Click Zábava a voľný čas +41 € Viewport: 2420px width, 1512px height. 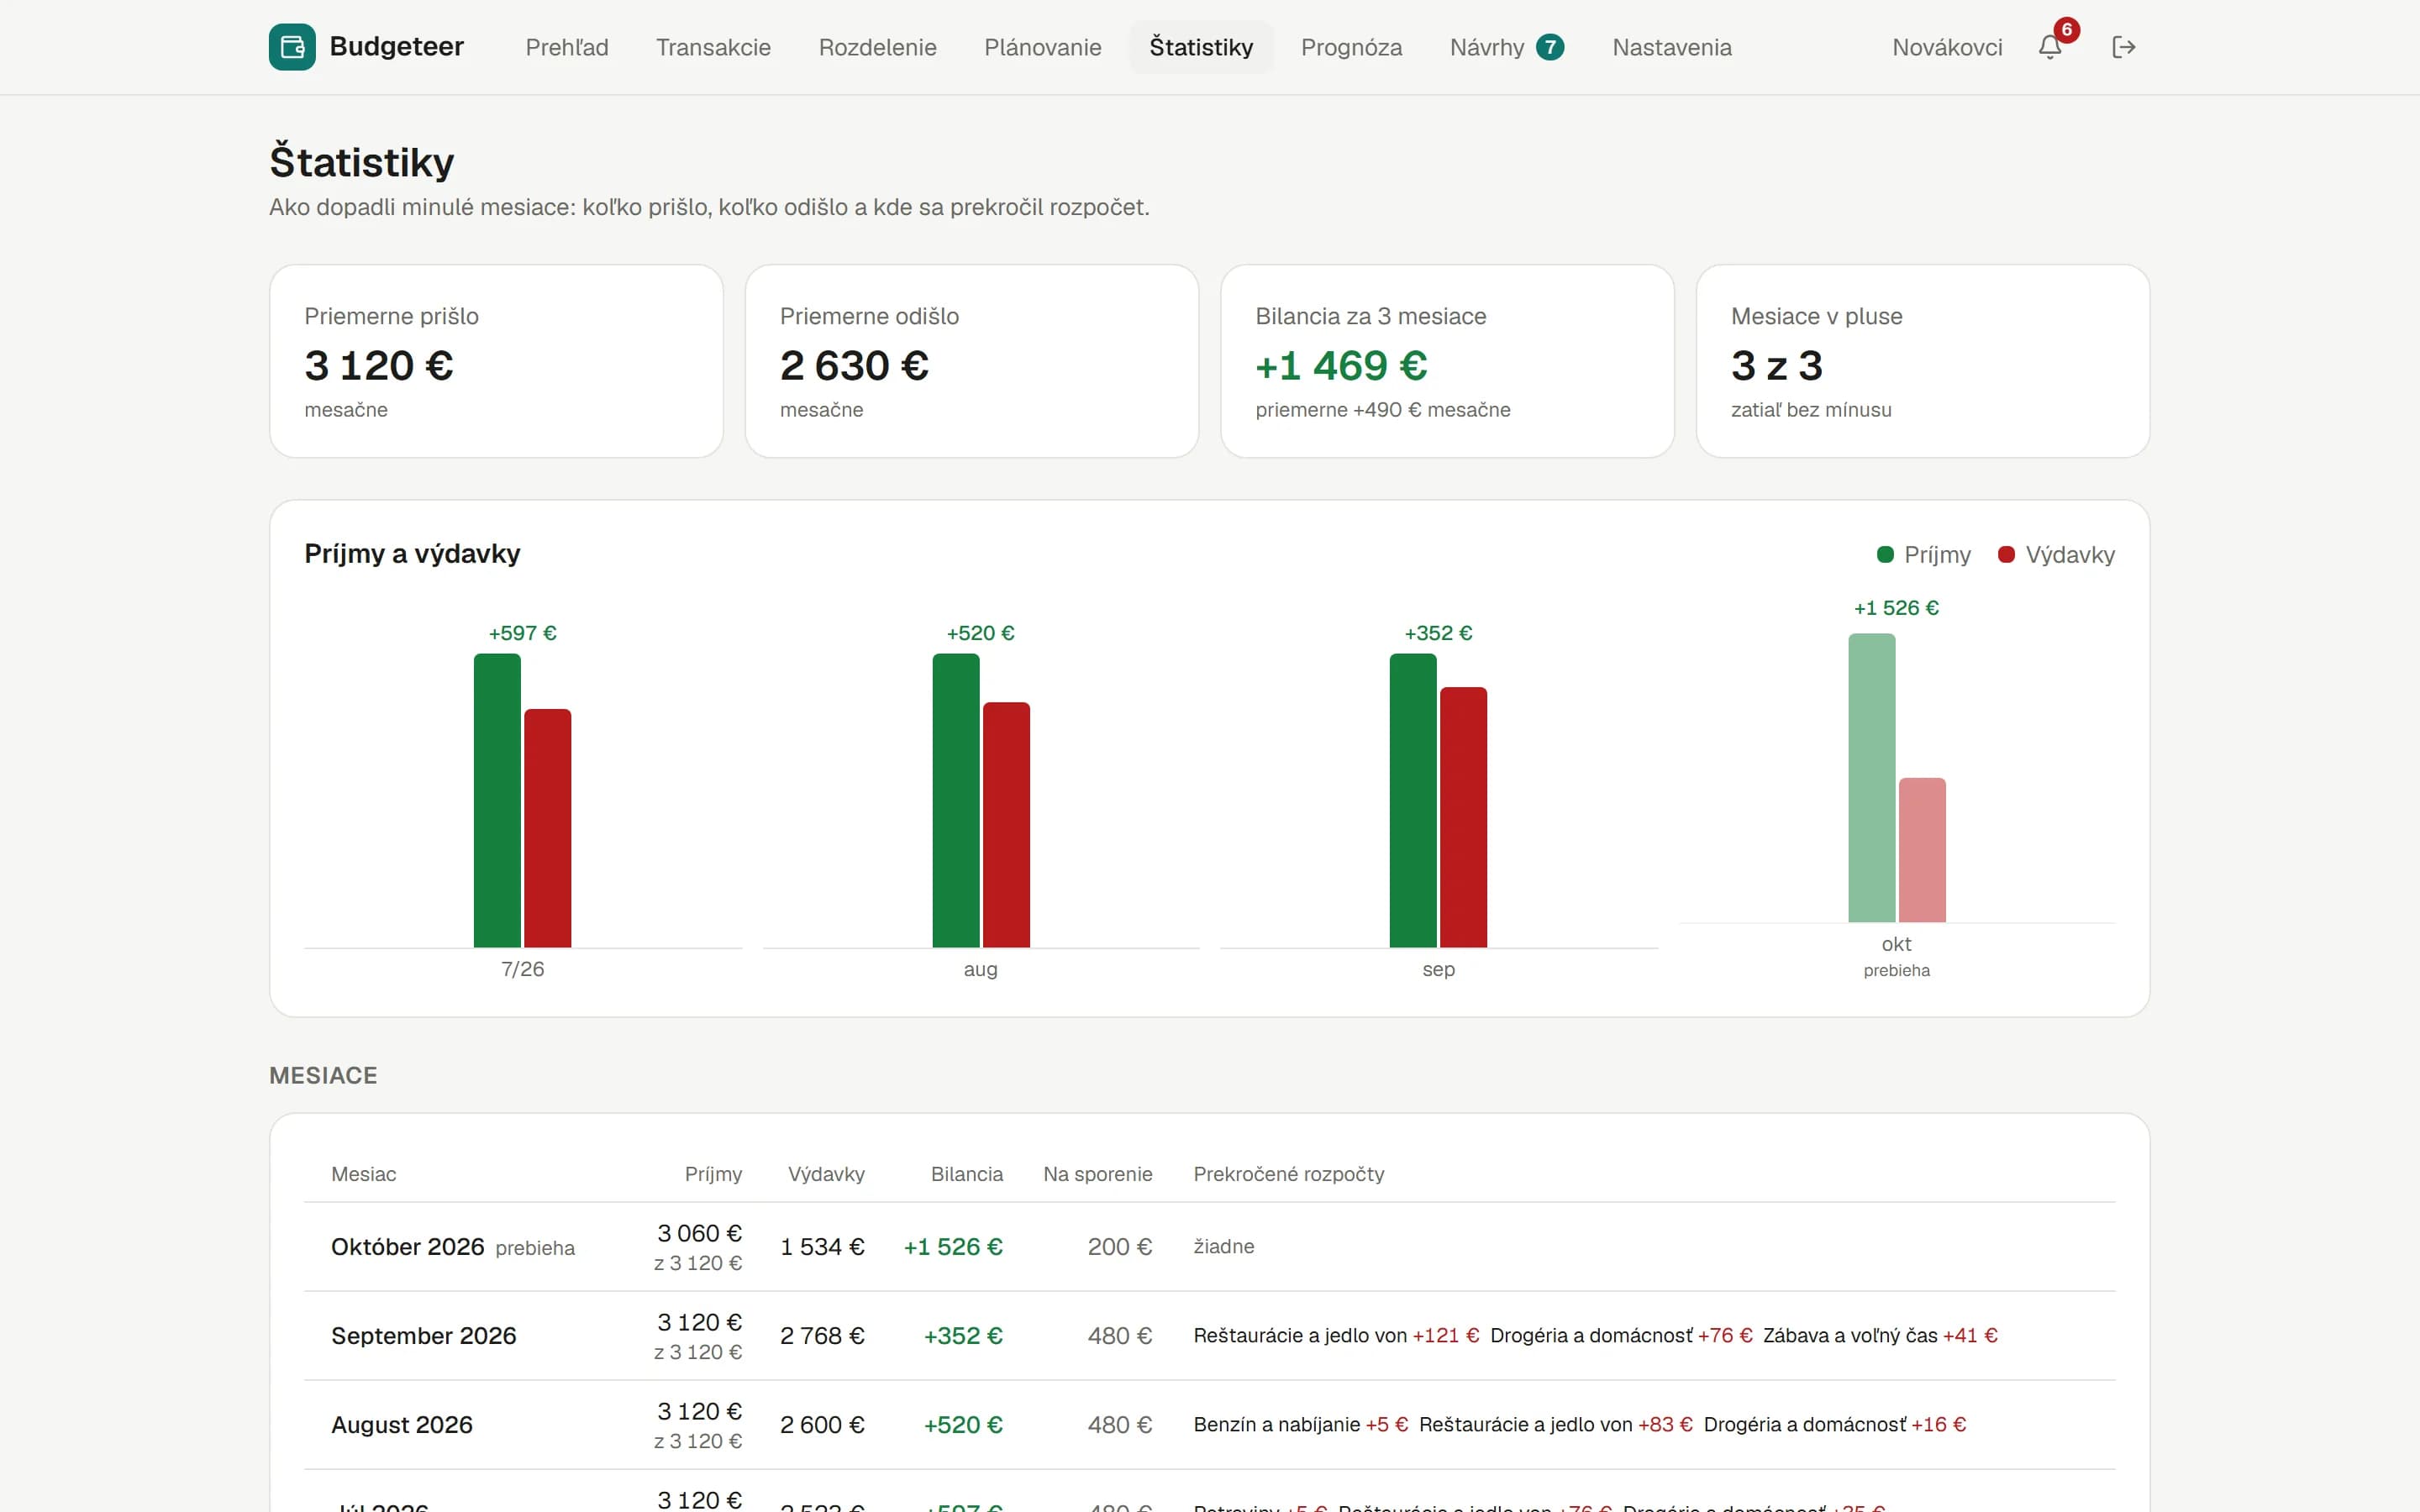1880,1336
